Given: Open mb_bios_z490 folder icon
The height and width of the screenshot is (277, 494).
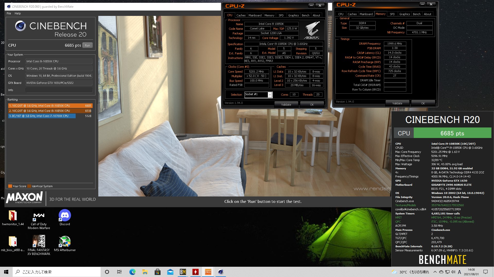Looking at the screenshot, I should (x=13, y=244).
